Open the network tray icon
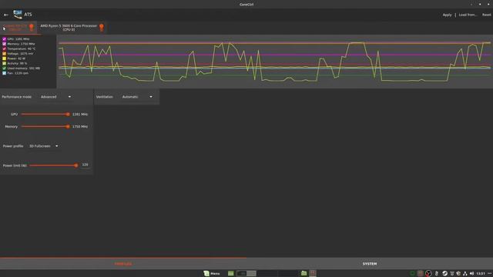This screenshot has height=277, width=493. [x=465, y=274]
